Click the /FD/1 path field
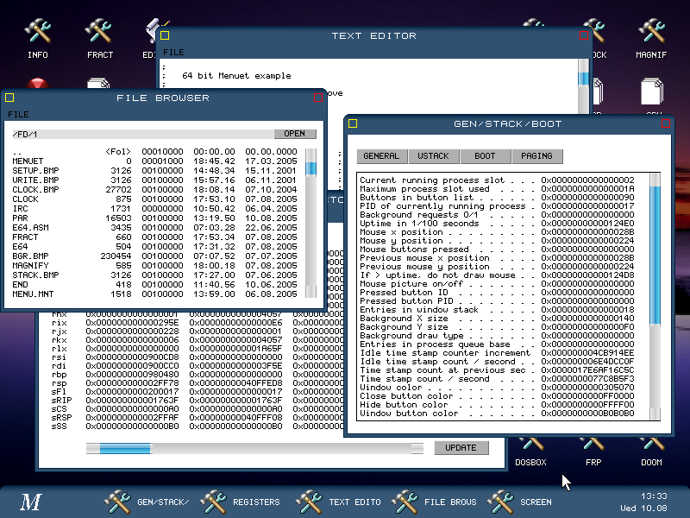 click(x=138, y=134)
